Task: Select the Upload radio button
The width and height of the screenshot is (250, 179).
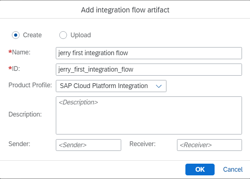Action: click(x=63, y=35)
